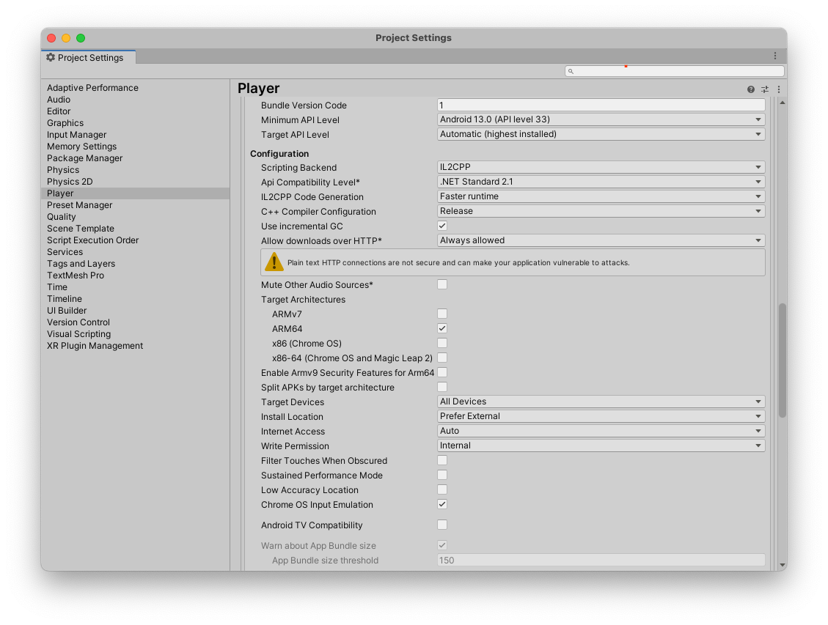This screenshot has width=828, height=625.
Task: Open XR Plugin Management settings
Action: 95,345
